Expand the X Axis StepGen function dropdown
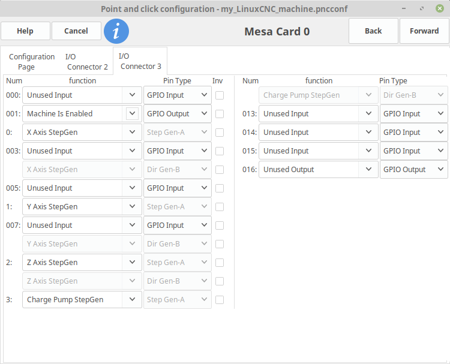450x364 pixels. 82,133
